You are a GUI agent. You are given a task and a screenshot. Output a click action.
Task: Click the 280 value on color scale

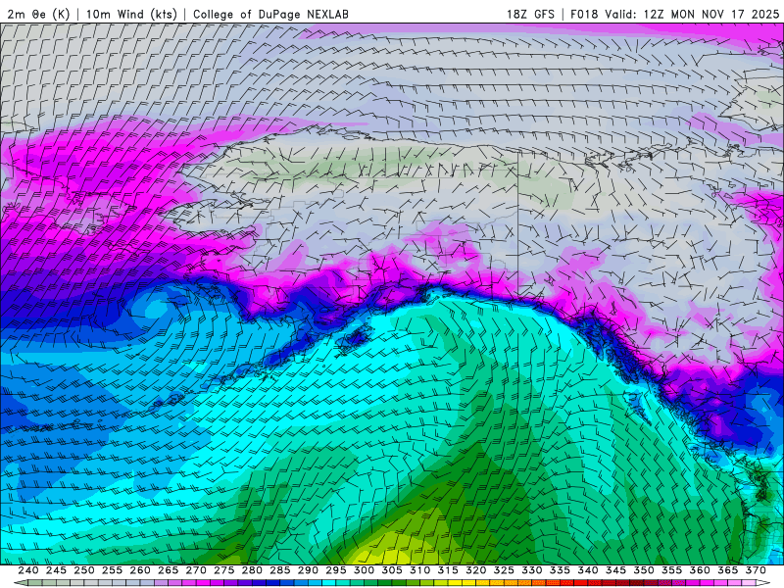[x=252, y=570]
